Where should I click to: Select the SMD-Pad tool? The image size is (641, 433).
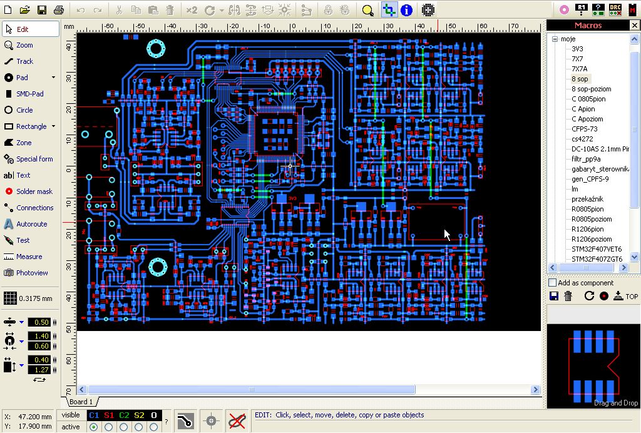[x=29, y=94]
